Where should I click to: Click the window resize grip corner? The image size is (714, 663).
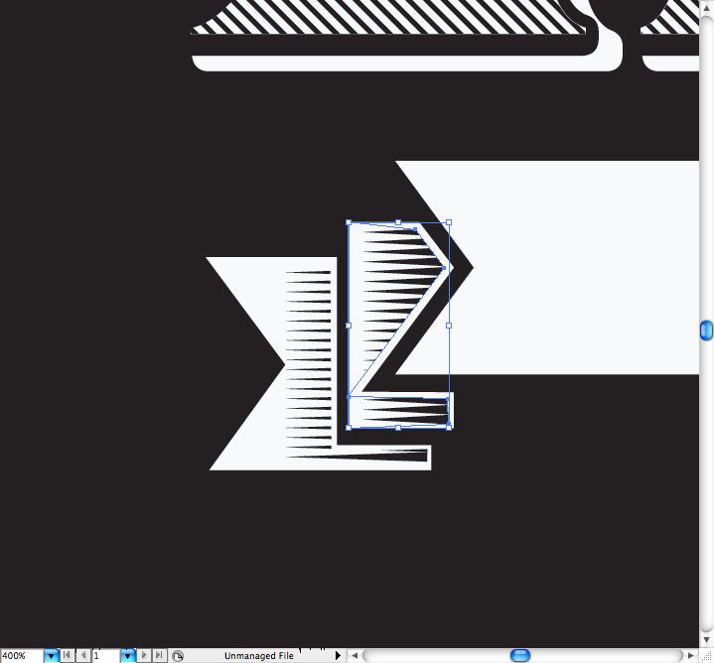pos(706,655)
